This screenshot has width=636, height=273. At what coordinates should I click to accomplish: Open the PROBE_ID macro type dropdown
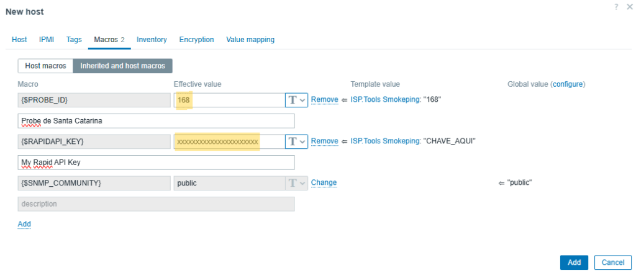(296, 100)
